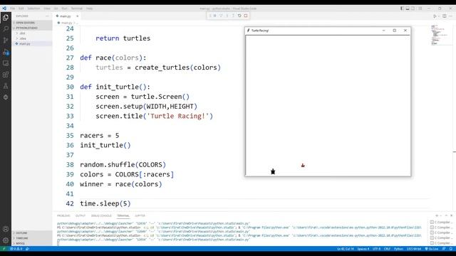Open the Accounts icon in activity bar
The image size is (456, 256).
6,229
